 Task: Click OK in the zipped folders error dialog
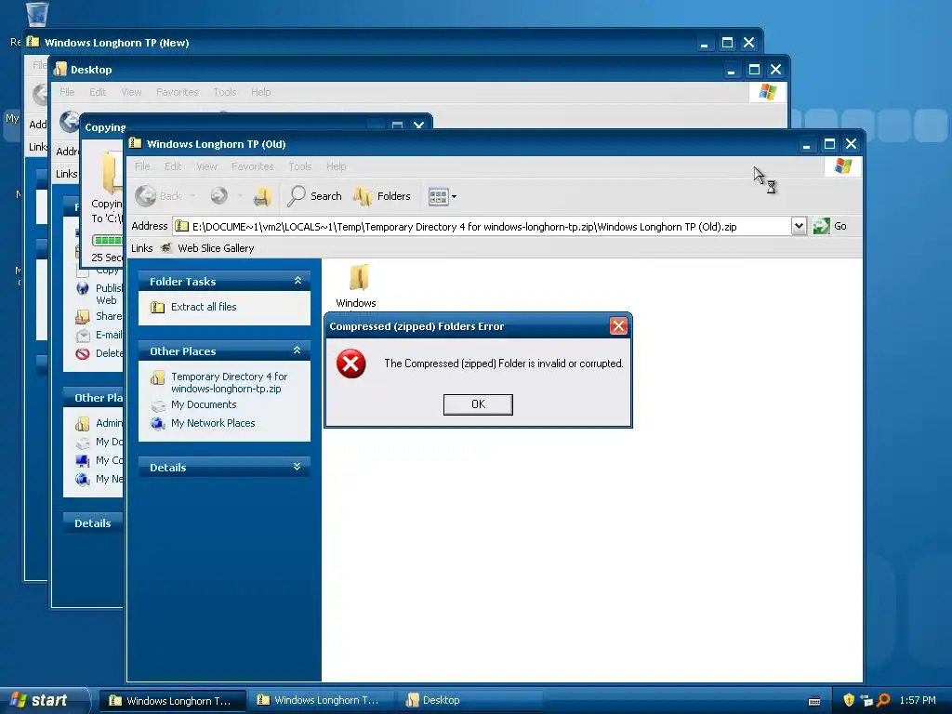point(478,404)
